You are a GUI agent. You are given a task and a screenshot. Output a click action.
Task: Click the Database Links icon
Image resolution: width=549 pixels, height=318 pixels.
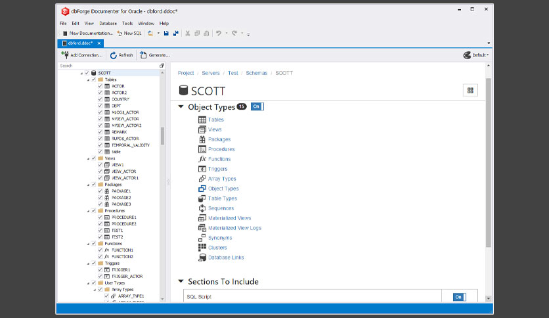pyautogui.click(x=202, y=258)
